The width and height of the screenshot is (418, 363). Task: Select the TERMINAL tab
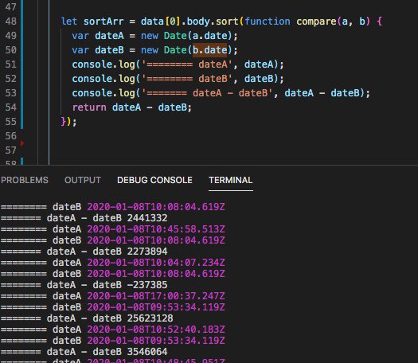pyautogui.click(x=231, y=180)
